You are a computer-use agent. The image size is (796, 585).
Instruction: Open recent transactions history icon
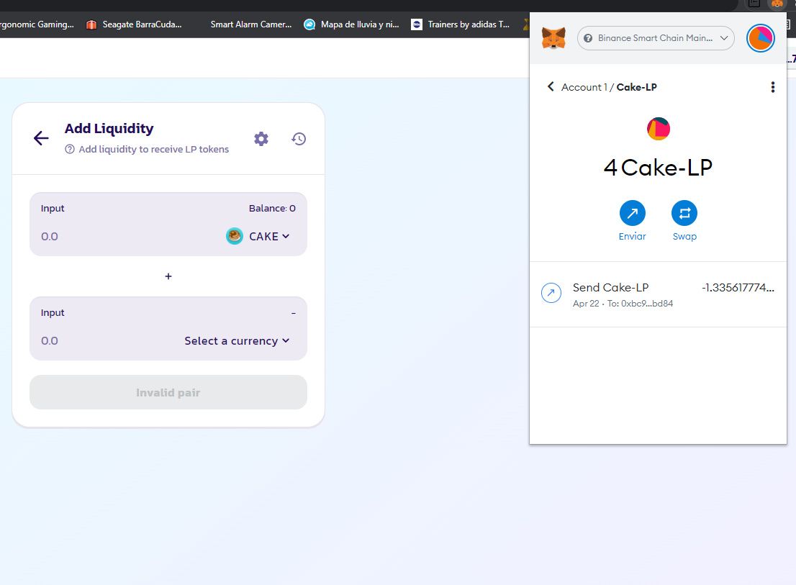point(299,138)
